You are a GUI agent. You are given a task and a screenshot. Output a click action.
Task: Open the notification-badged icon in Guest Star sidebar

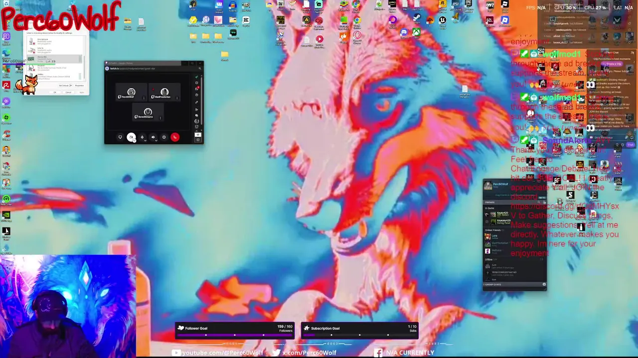click(197, 89)
